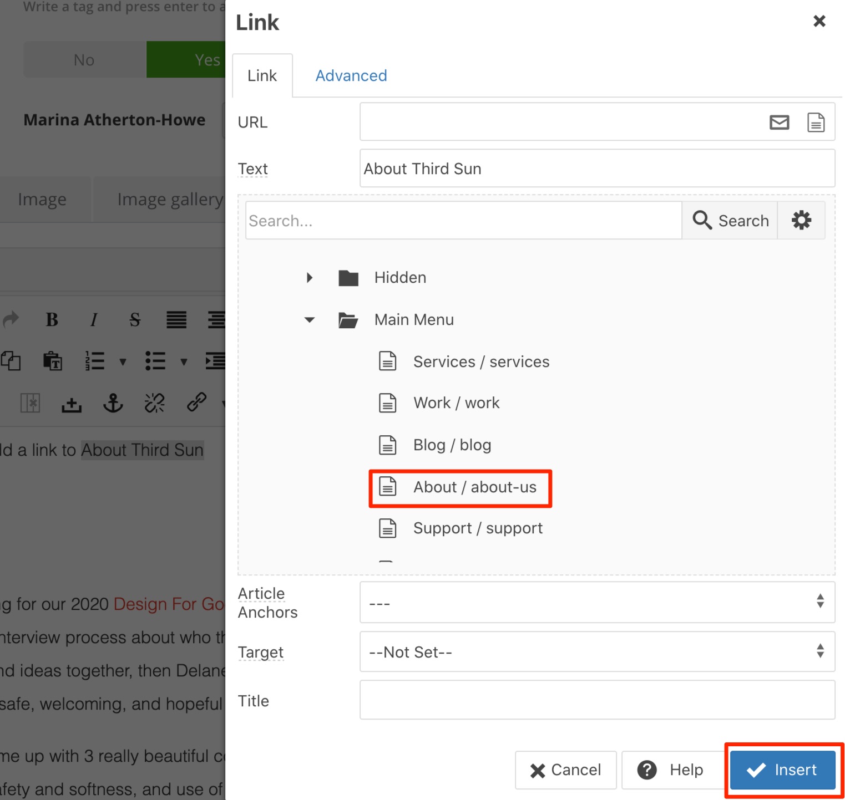The height and width of the screenshot is (800, 845).
Task: Click the anchor icon in editor toolbar
Action: pos(113,403)
